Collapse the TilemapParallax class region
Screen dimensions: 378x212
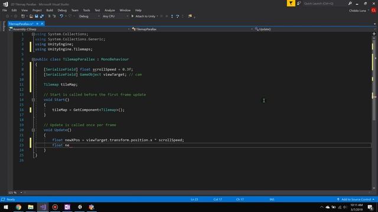[x=33, y=59]
